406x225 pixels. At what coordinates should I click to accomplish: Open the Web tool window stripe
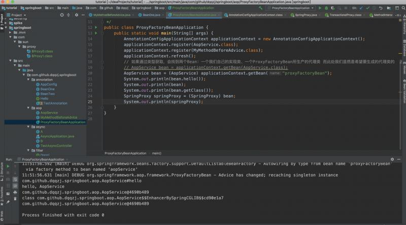[2, 216]
